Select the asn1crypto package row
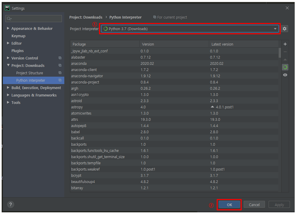Screen dimensions: 297x214 click(x=174, y=95)
